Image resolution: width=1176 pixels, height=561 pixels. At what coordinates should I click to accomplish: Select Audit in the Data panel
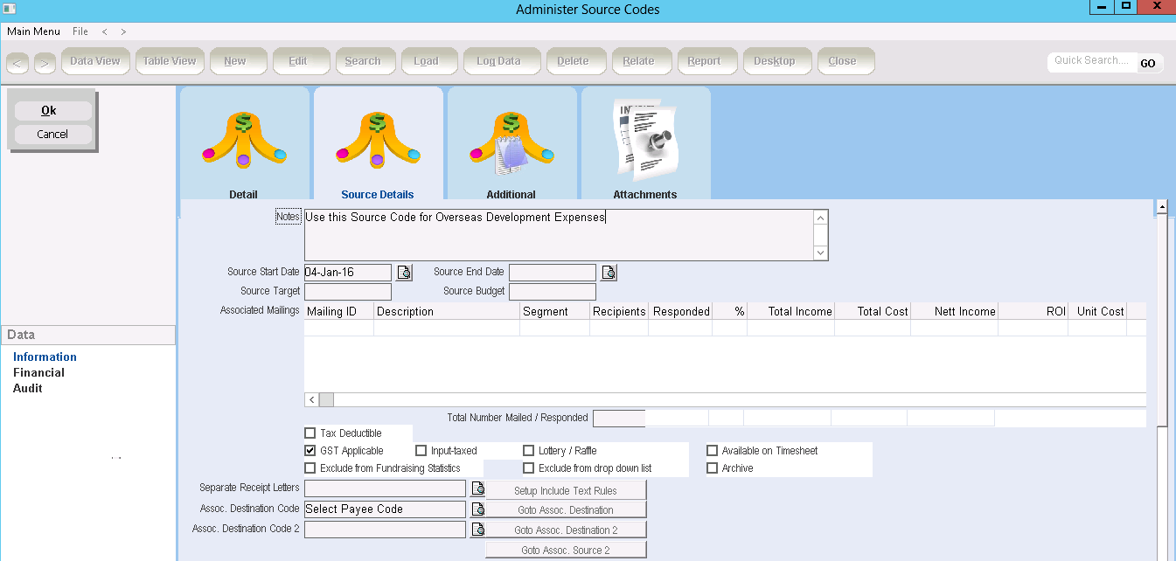click(x=27, y=388)
